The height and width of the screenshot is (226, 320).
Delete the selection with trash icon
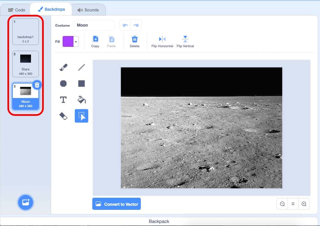point(134,42)
